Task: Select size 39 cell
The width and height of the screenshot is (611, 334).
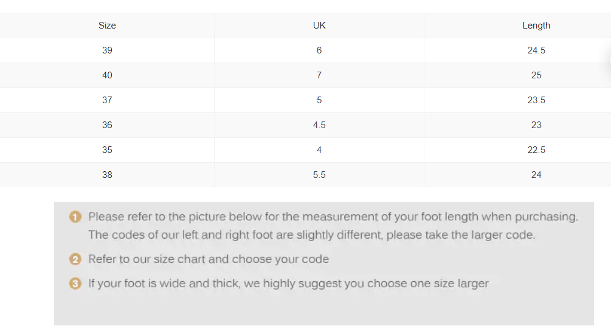Action: [107, 50]
